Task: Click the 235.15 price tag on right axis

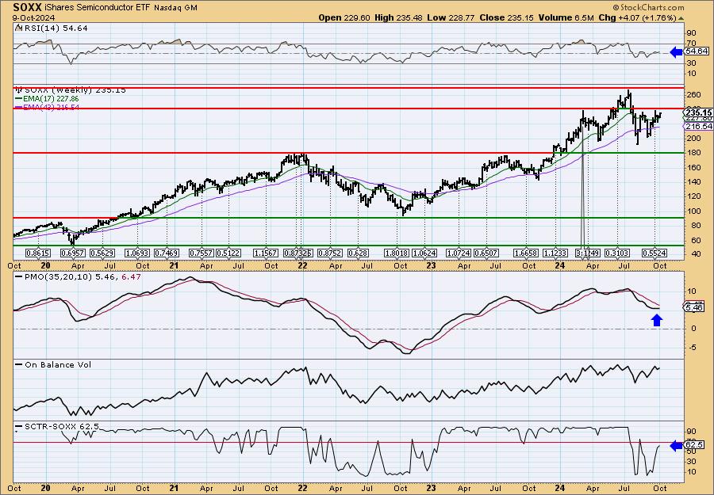Action: click(x=698, y=112)
